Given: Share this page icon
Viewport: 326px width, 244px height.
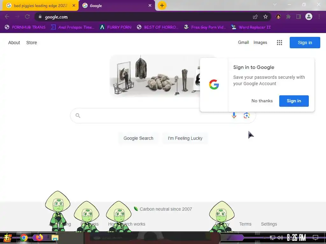Looking at the screenshot, I should (255, 17).
